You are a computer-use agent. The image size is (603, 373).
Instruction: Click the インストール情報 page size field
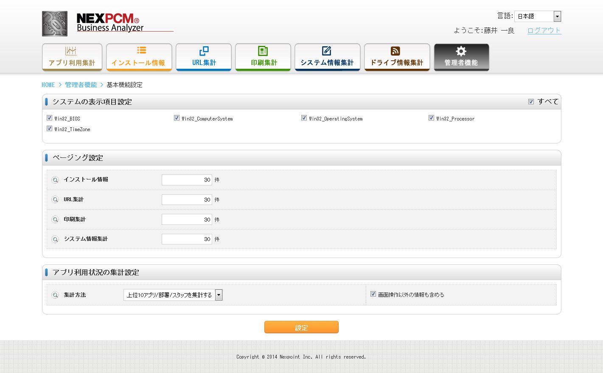point(187,180)
